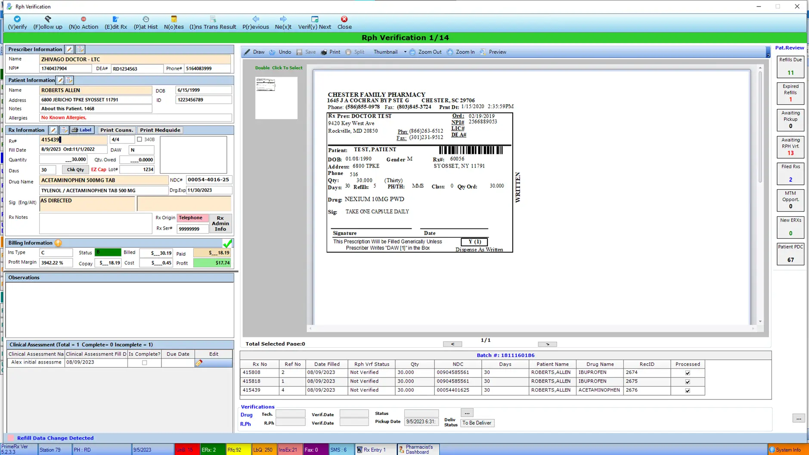Click the ERx: 2 status indicator
The height and width of the screenshot is (455, 809).
tap(212, 450)
